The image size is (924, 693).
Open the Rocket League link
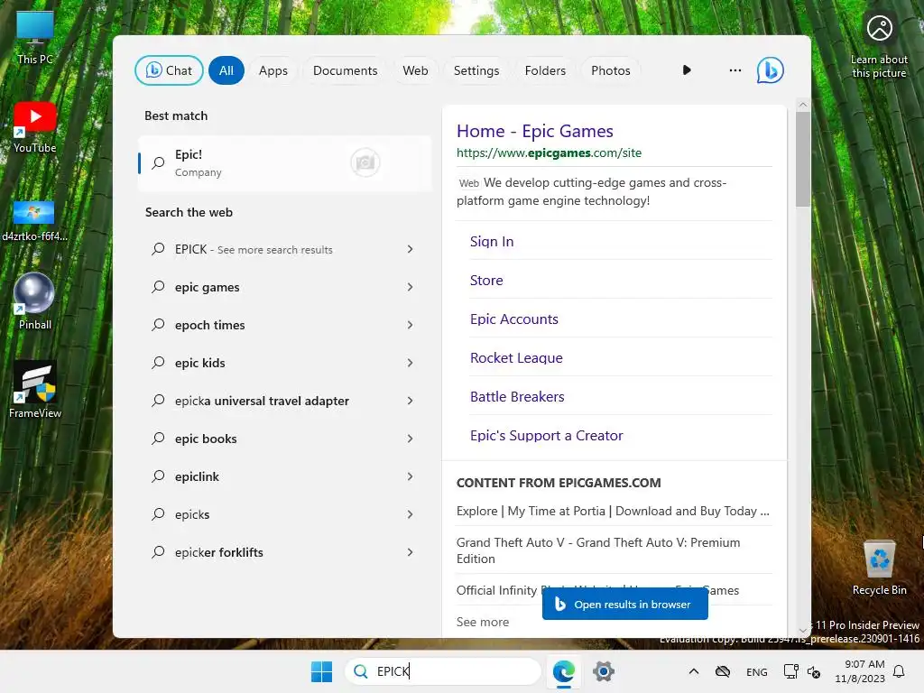(x=516, y=357)
